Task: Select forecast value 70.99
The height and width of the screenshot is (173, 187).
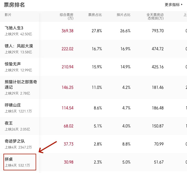Action: point(159,144)
